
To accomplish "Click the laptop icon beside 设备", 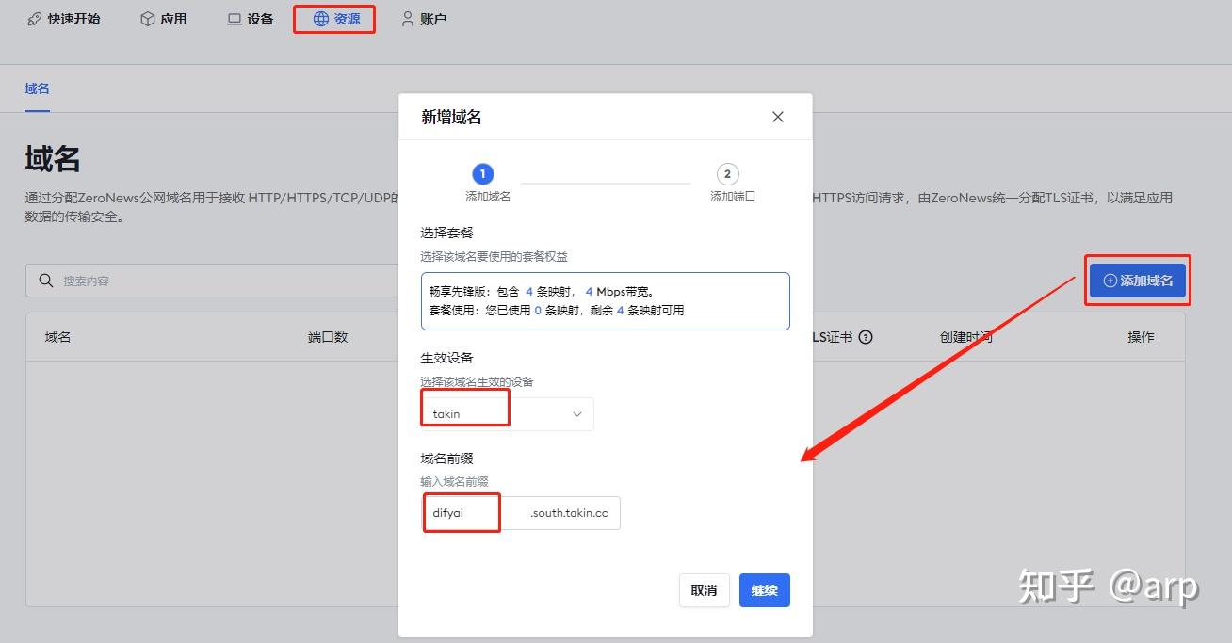I will (x=235, y=19).
